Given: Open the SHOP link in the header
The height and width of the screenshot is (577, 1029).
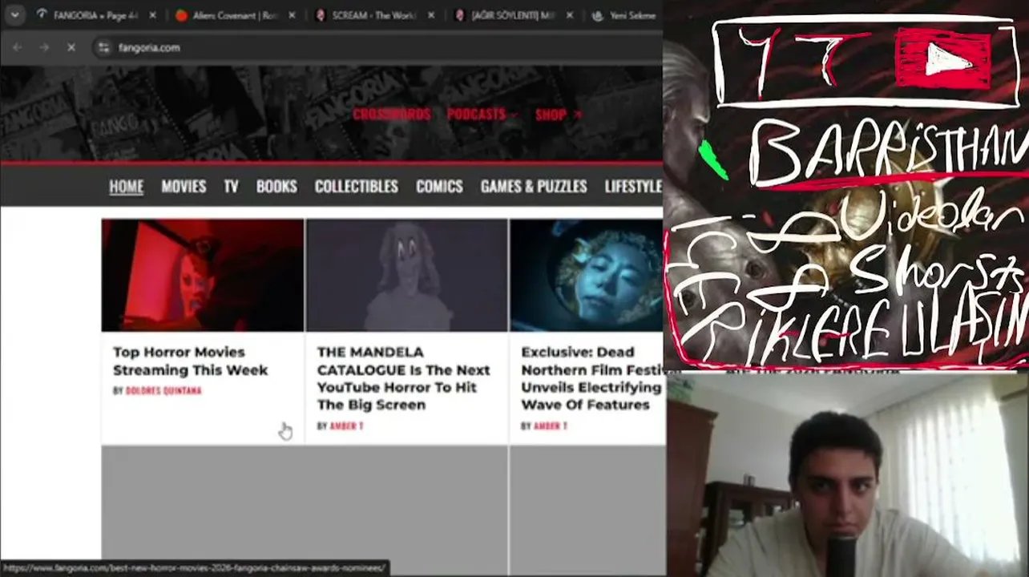Looking at the screenshot, I should pos(558,114).
